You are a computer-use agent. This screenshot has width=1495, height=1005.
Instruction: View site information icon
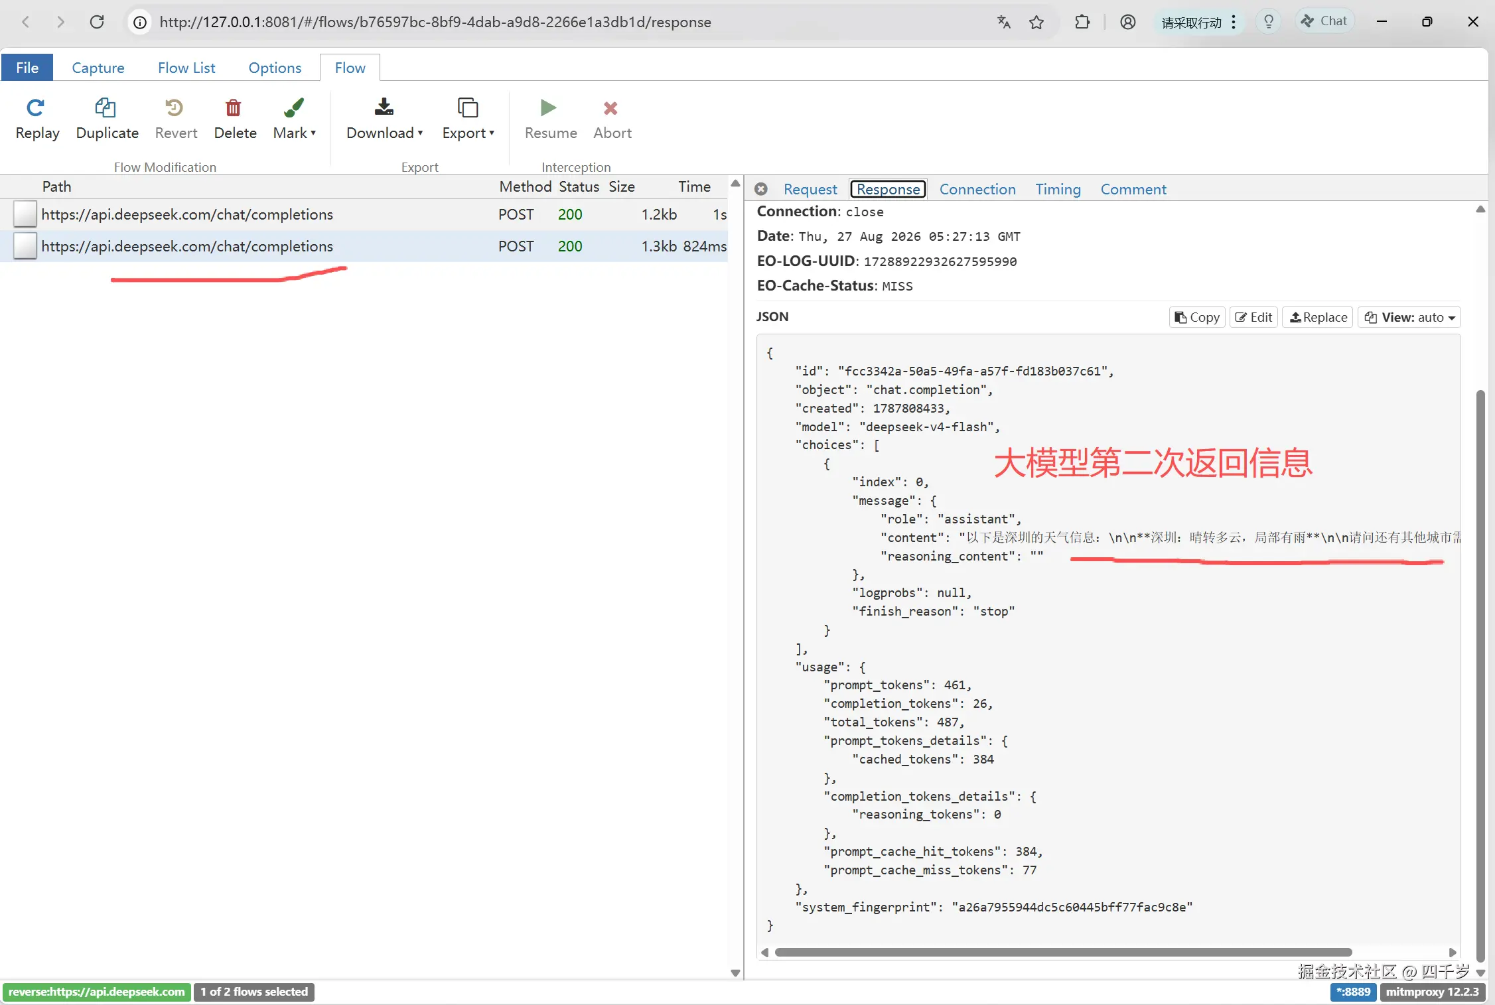140,23
